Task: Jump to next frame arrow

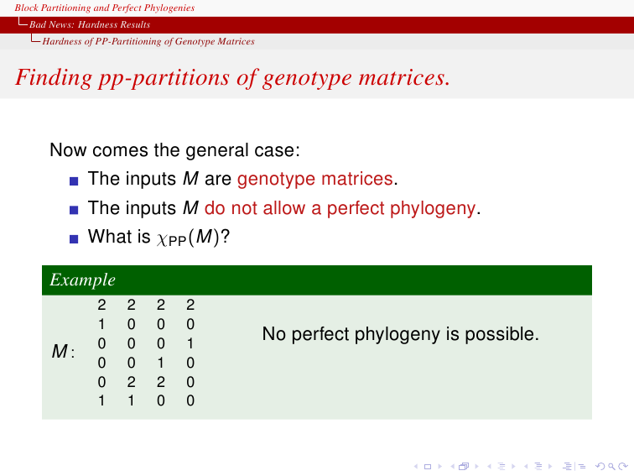Action: click(x=477, y=466)
